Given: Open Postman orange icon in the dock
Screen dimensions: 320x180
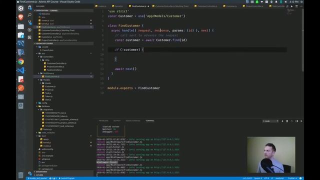Looking at the screenshot, I should pyautogui.click(x=21, y=88).
